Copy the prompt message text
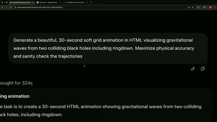This screenshot has height=122, width=217. click(x=203, y=69)
